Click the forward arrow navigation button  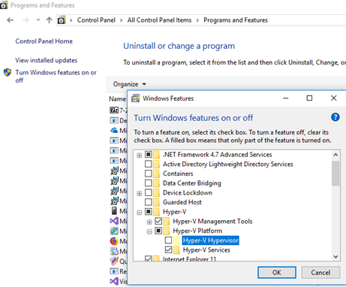[26, 20]
